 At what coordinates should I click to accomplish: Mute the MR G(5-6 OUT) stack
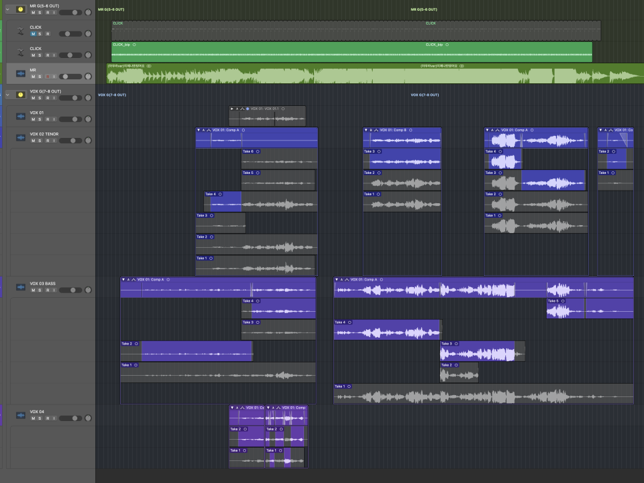pyautogui.click(x=33, y=13)
